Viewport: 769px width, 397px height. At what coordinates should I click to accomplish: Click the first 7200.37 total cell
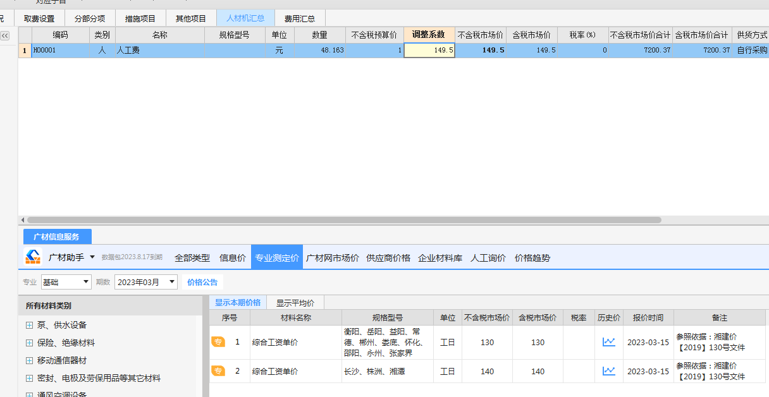coord(641,50)
